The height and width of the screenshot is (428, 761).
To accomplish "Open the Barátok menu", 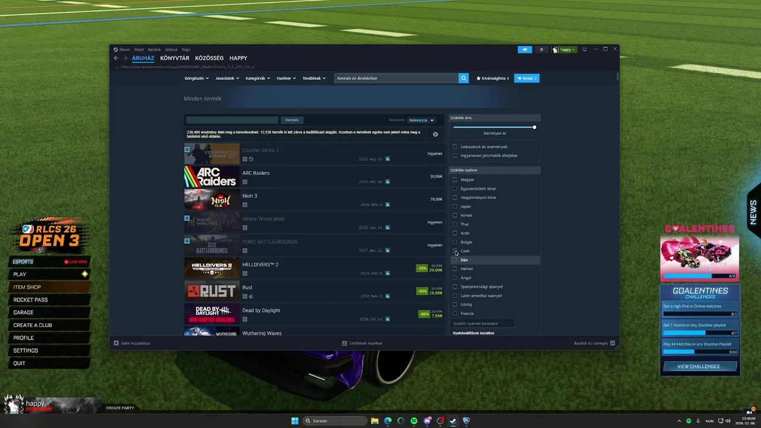I will [x=154, y=50].
